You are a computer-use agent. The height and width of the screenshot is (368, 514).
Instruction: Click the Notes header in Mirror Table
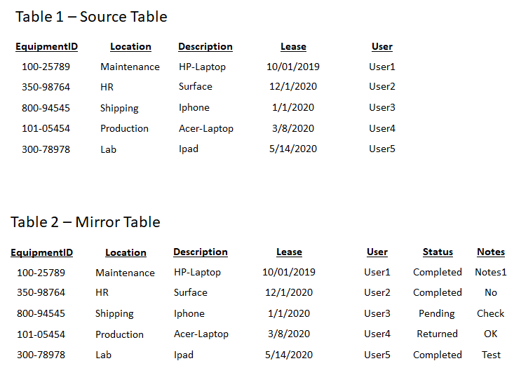(x=491, y=252)
